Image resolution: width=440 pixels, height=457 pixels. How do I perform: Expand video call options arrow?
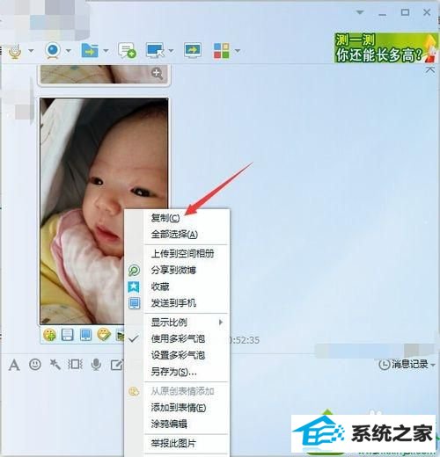[x=69, y=51]
